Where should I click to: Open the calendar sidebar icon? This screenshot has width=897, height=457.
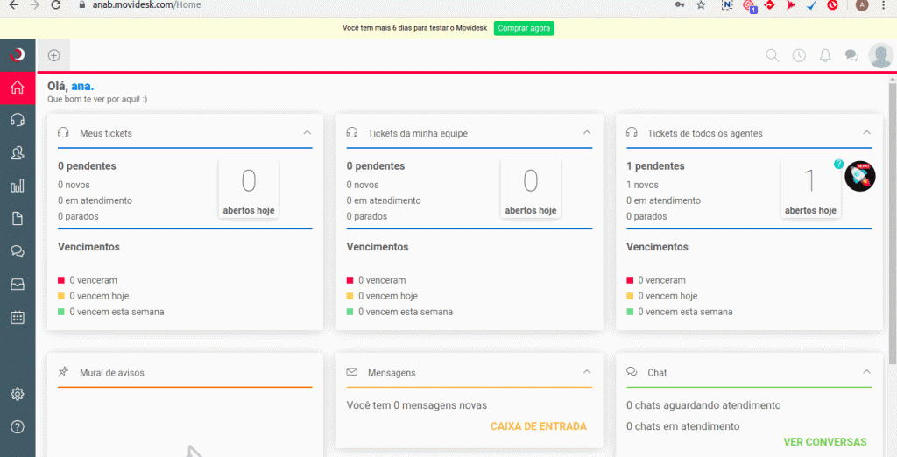[18, 317]
